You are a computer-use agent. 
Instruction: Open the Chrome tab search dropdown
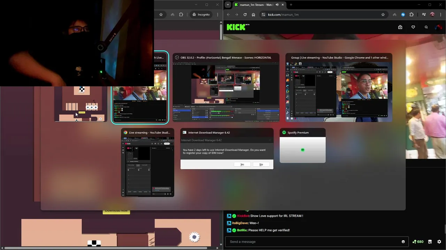pos(228,5)
